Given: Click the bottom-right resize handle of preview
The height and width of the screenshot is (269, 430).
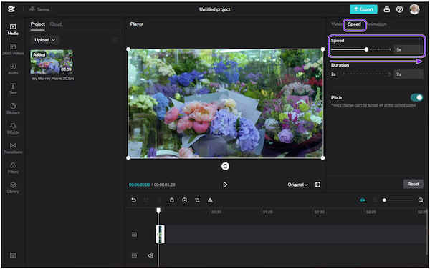Looking at the screenshot, I should (x=322, y=158).
